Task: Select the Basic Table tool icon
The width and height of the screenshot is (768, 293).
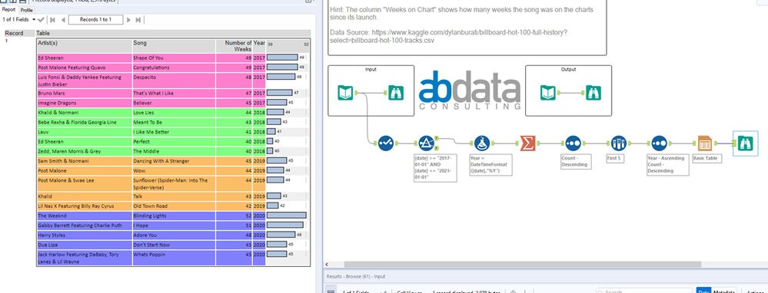Action: (x=704, y=143)
